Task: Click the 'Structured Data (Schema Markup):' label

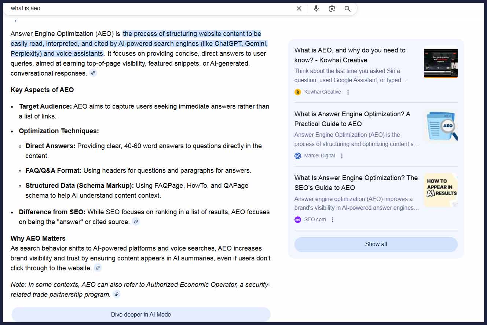Action: pyautogui.click(x=80, y=186)
